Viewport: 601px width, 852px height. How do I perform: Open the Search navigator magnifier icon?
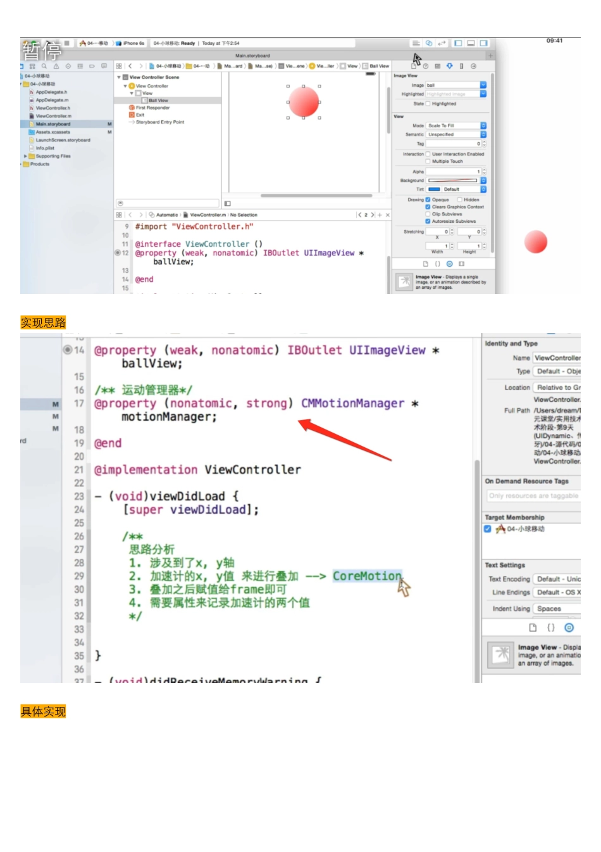44,66
